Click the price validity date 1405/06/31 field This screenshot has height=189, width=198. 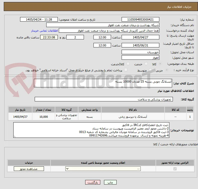(x=140, y=45)
